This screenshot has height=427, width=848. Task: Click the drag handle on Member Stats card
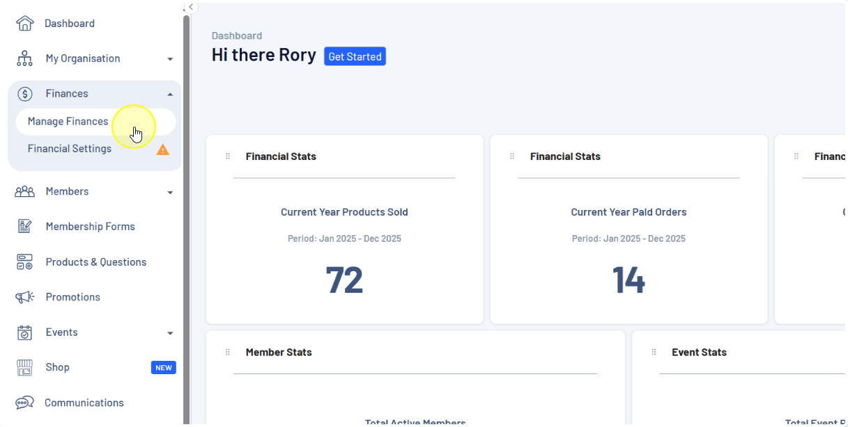point(227,352)
